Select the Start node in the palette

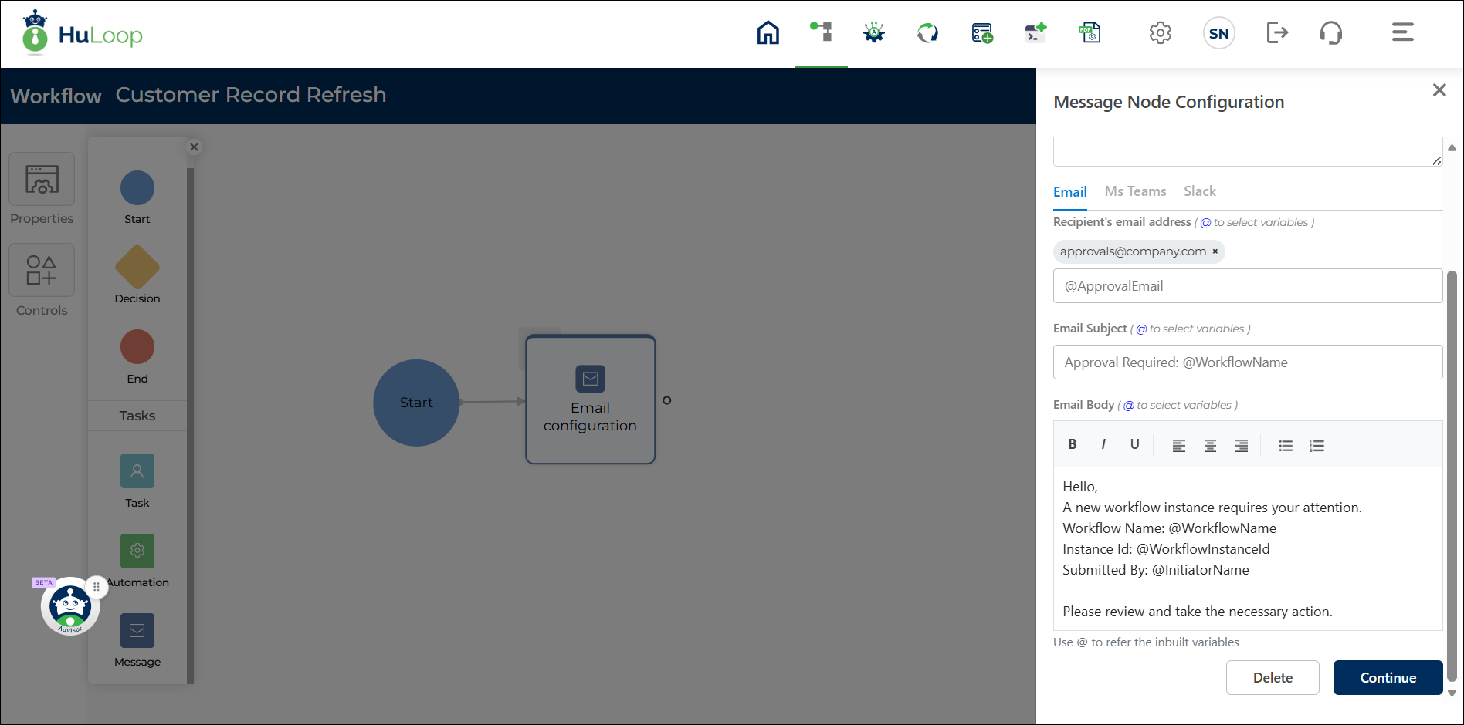coord(137,188)
